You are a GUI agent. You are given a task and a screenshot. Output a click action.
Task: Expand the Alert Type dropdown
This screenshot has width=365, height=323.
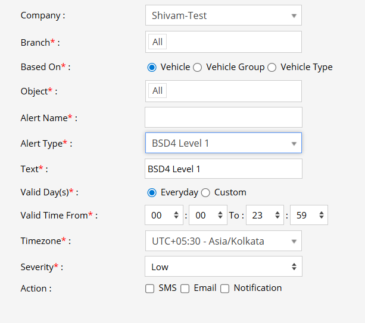(223, 143)
